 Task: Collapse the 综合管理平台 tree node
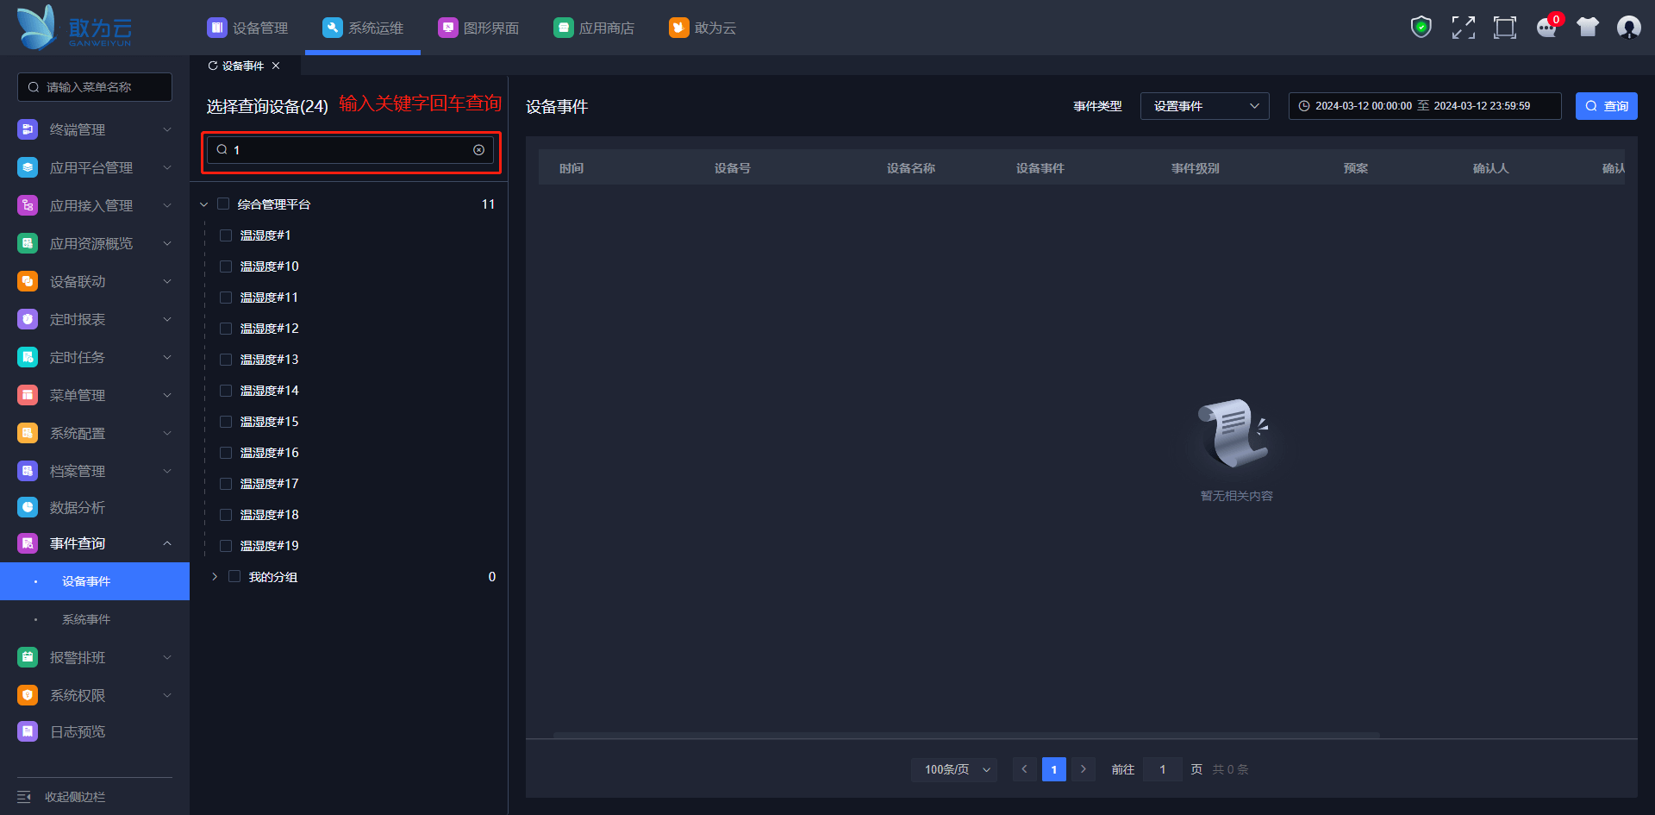(204, 204)
